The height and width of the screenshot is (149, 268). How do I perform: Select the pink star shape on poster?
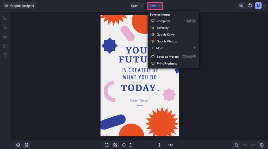pyautogui.click(x=169, y=95)
